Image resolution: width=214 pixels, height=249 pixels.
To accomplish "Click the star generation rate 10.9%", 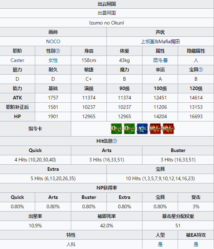I will pos(35,226).
